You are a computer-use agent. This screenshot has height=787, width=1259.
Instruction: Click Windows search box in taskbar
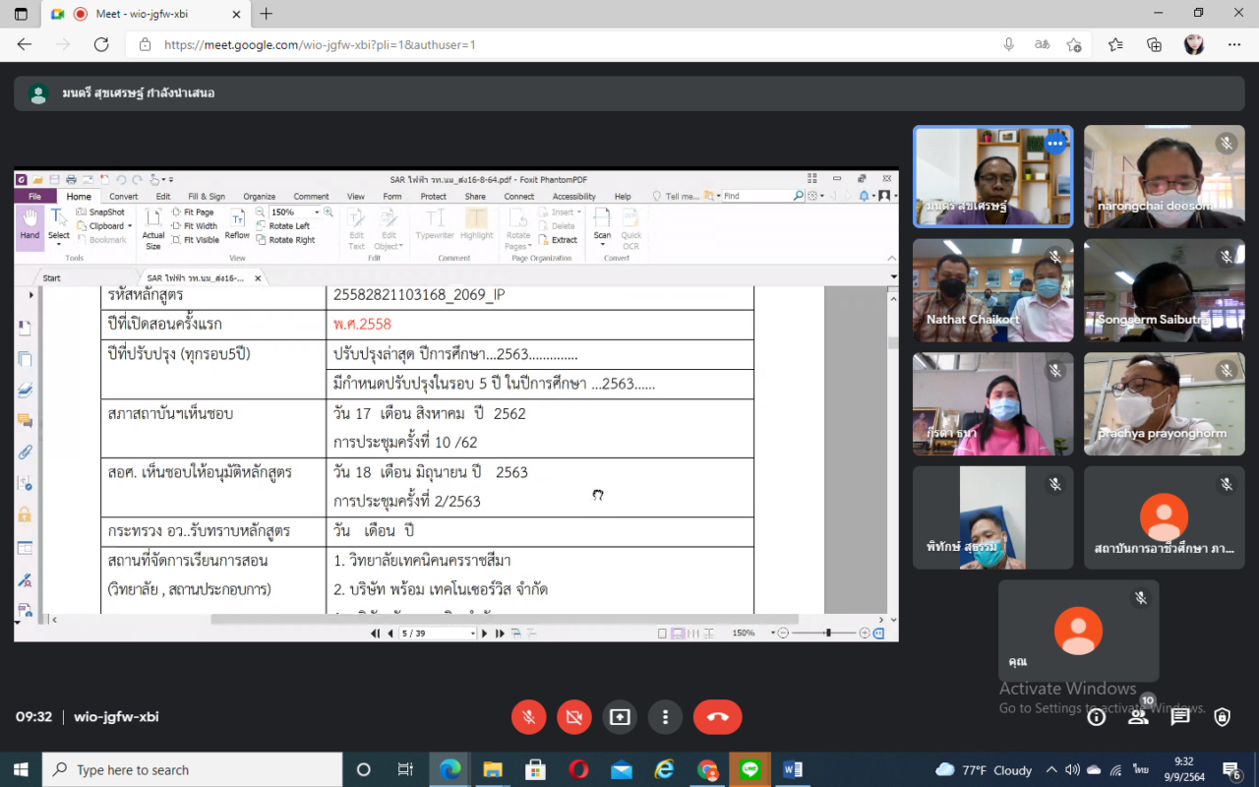coord(193,769)
